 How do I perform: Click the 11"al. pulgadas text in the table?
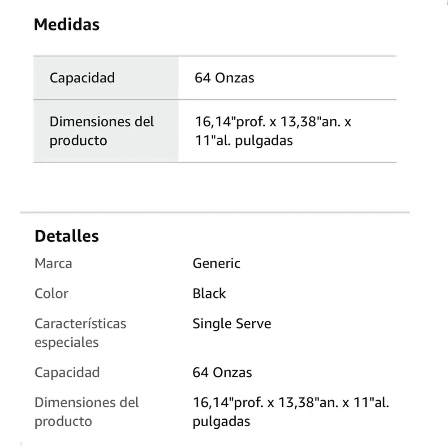tap(244, 141)
